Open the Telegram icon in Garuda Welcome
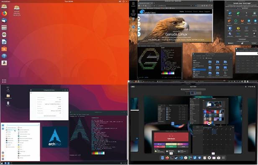Image resolution: width=258 pixels, height=165 pixels. [249, 21]
